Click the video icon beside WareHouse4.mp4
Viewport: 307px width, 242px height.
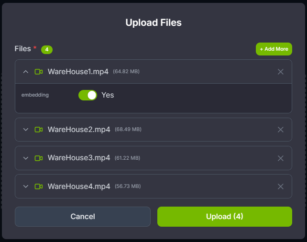pos(39,186)
